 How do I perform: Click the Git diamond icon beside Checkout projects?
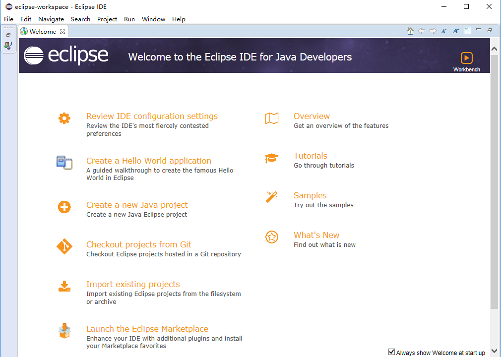pos(64,246)
